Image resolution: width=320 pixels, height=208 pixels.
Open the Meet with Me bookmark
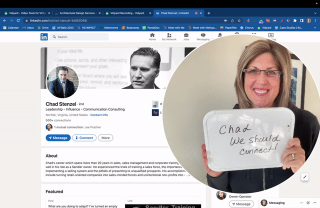pos(174,28)
